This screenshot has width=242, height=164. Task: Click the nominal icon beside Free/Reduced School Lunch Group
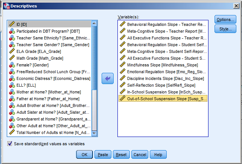(x=12, y=72)
